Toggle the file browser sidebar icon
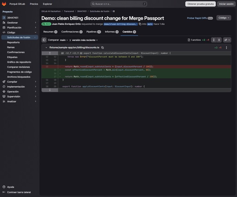237x197 pixels. tap(44, 40)
